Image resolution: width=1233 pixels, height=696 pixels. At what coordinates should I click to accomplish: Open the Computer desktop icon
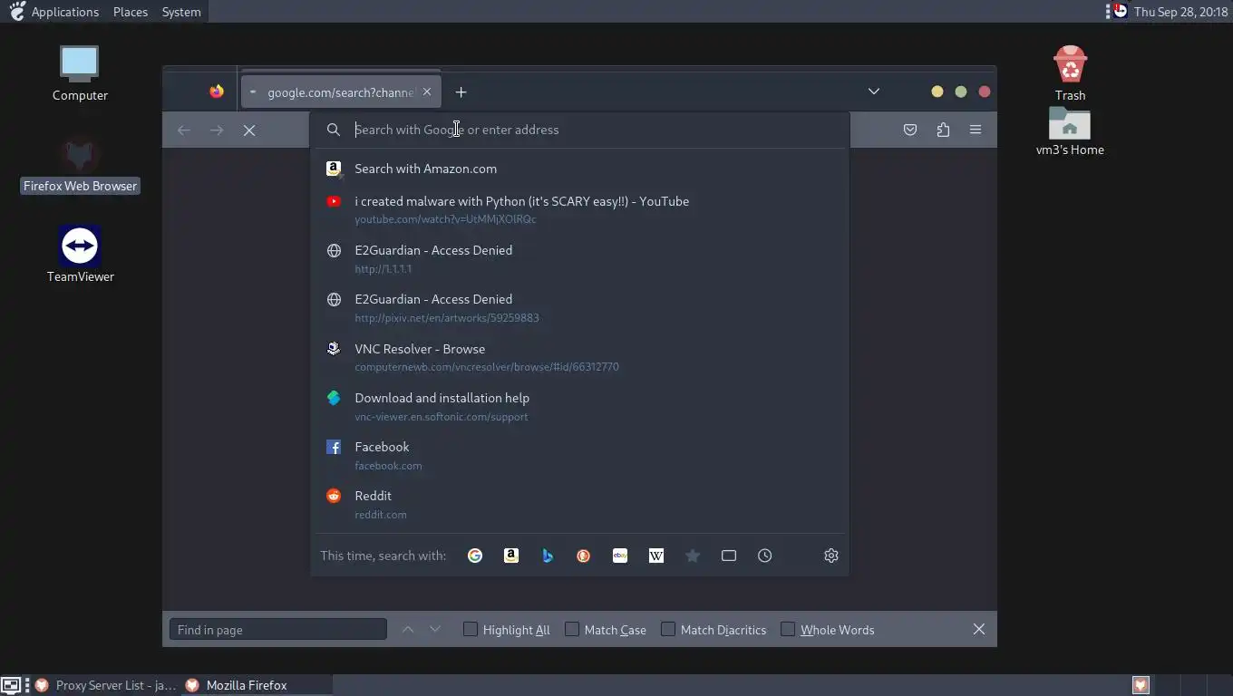coord(80,73)
